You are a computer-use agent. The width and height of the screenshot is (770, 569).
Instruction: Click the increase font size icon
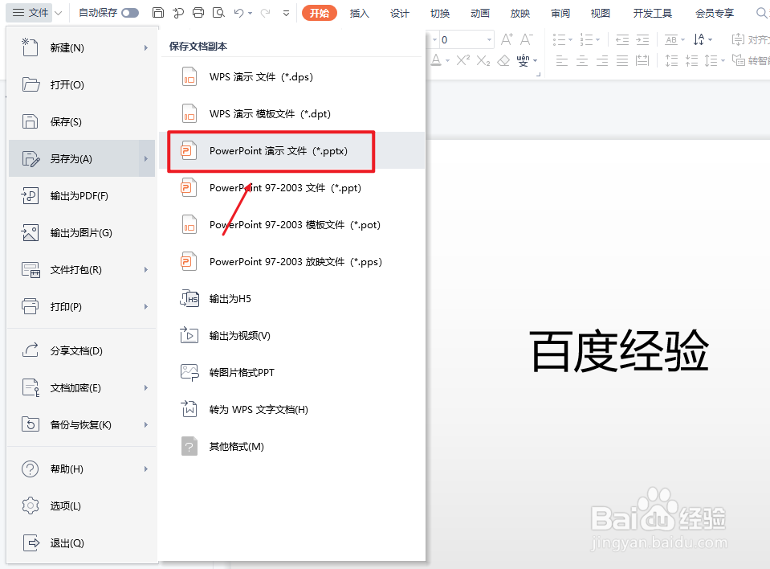coord(507,39)
